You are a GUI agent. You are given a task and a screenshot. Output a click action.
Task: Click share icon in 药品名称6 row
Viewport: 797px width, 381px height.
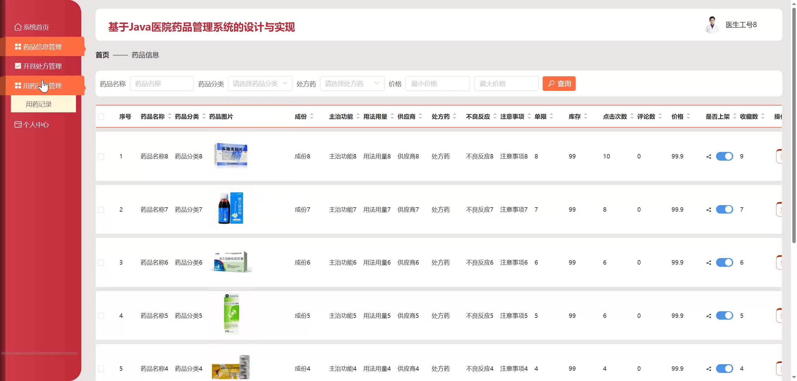click(x=709, y=263)
